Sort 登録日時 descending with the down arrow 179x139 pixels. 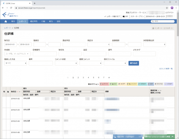(161, 91)
